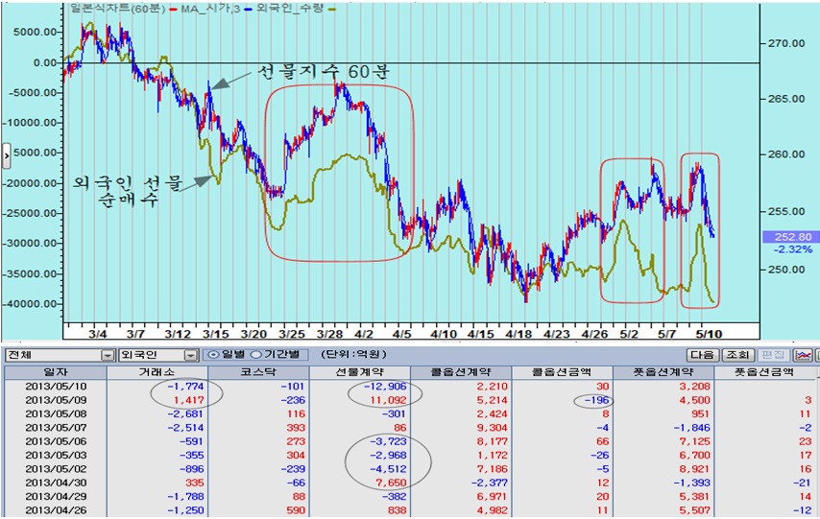This screenshot has width=820, height=519.
Task: Click the 3/25 date marker on axis
Action: pos(292,334)
